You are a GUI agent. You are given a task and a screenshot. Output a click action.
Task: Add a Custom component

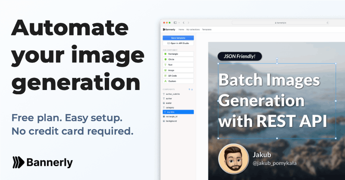click(178, 81)
